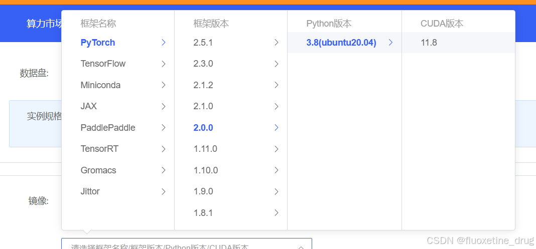Expand the PyTorch row chevron
The image size is (536, 249).
click(164, 43)
